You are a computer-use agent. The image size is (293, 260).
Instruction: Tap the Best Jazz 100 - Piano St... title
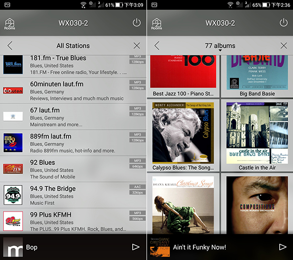183,94
